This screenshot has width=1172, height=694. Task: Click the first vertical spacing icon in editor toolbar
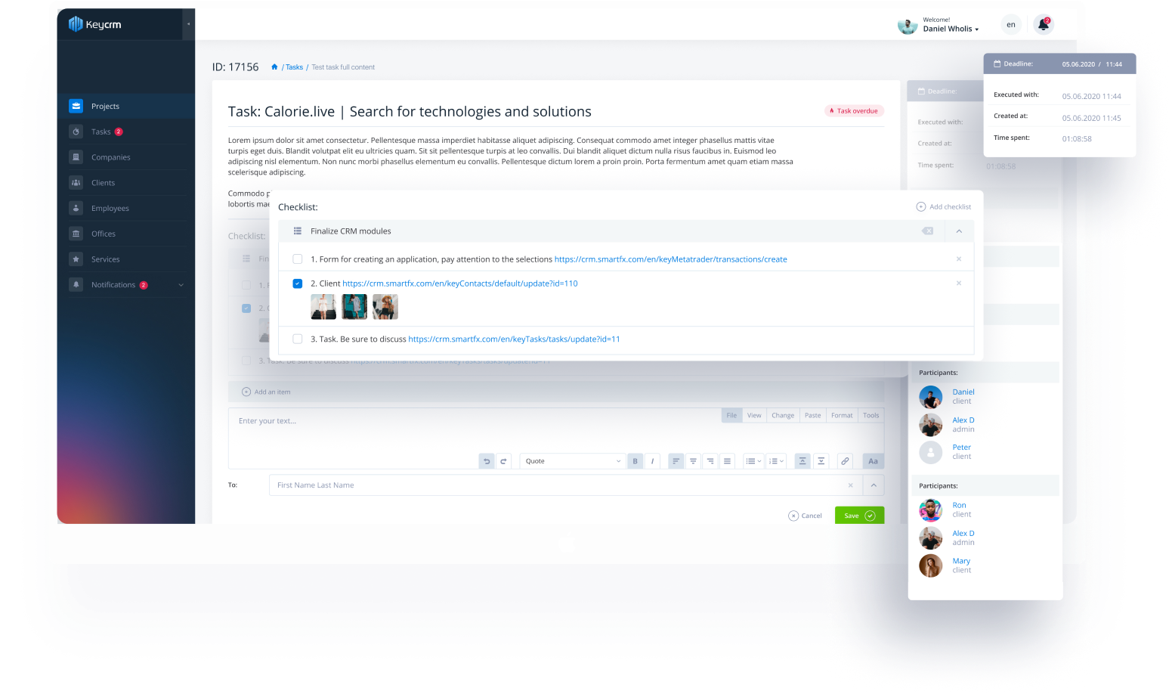tap(802, 461)
